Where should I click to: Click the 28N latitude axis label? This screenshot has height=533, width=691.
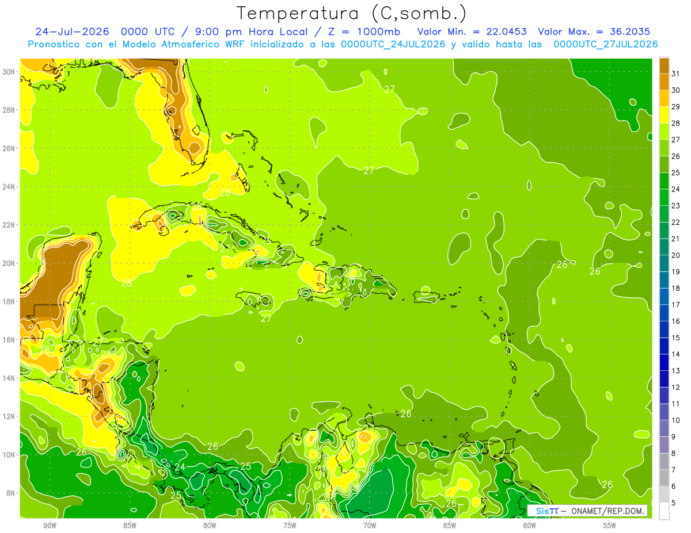(9, 110)
